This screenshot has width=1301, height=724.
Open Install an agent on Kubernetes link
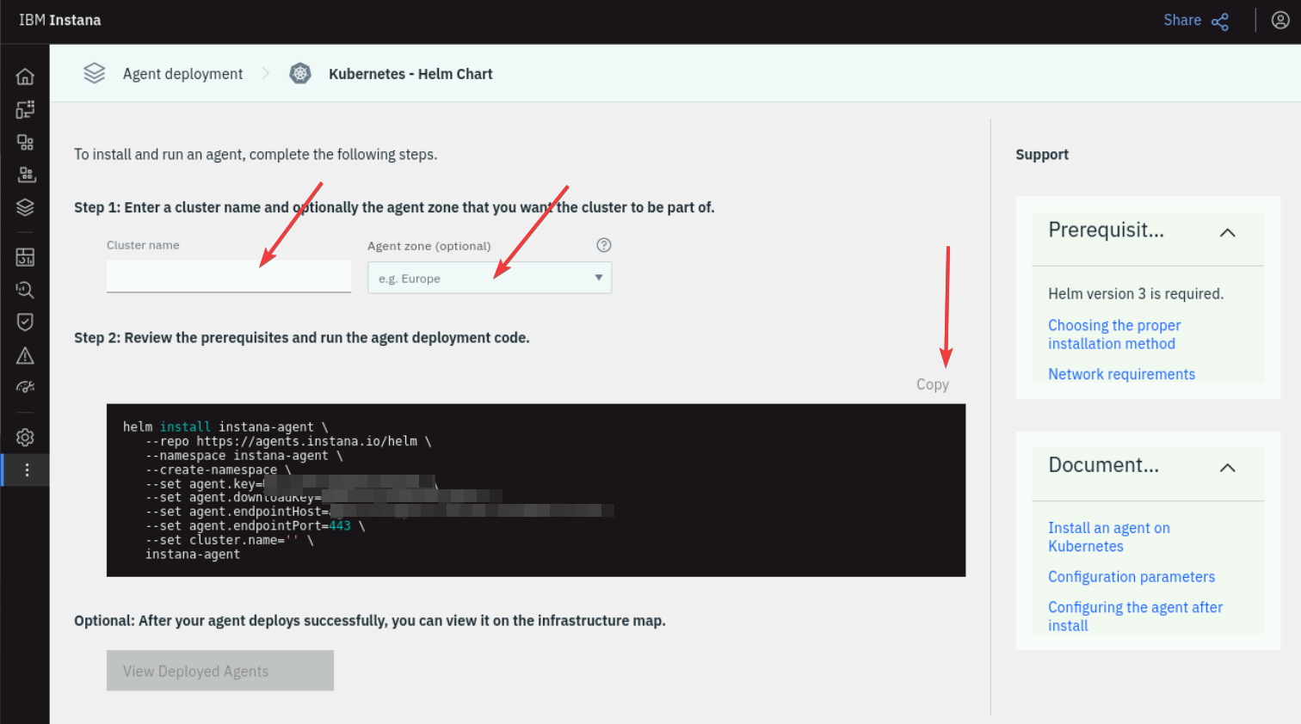pos(1109,537)
